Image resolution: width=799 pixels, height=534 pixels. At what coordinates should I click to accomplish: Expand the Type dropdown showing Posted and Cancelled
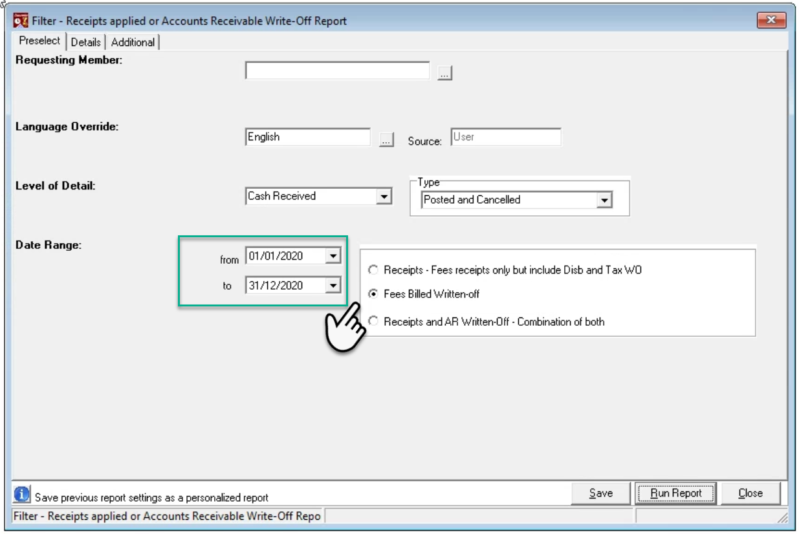pos(604,200)
